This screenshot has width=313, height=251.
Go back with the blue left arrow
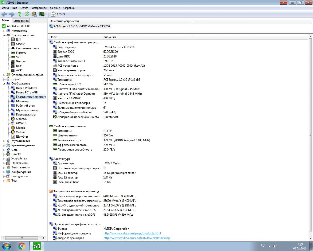point(4,14)
